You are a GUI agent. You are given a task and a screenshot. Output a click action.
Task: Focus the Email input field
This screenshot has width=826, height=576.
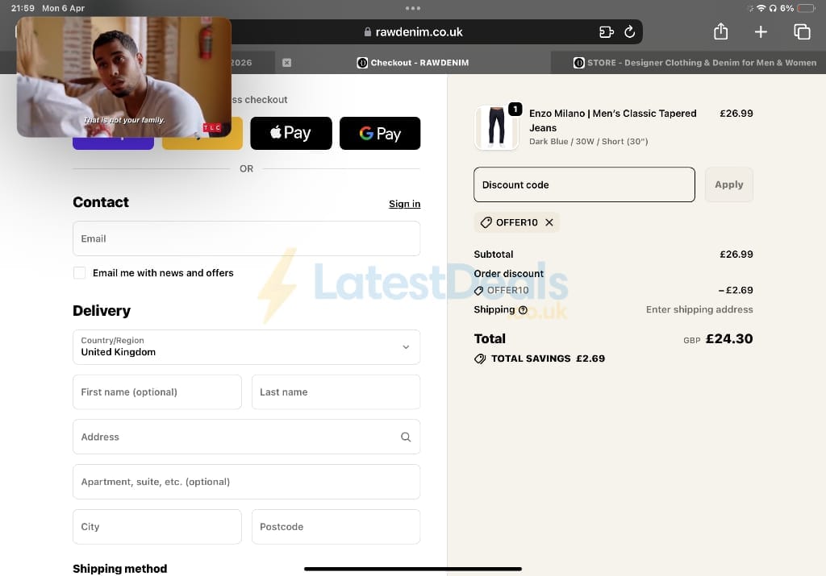(247, 238)
